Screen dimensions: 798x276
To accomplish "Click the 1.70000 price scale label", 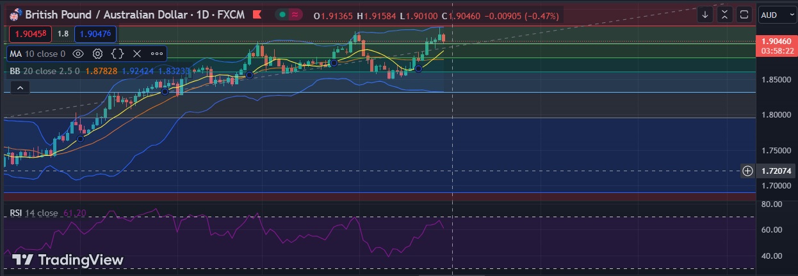I will [x=775, y=185].
